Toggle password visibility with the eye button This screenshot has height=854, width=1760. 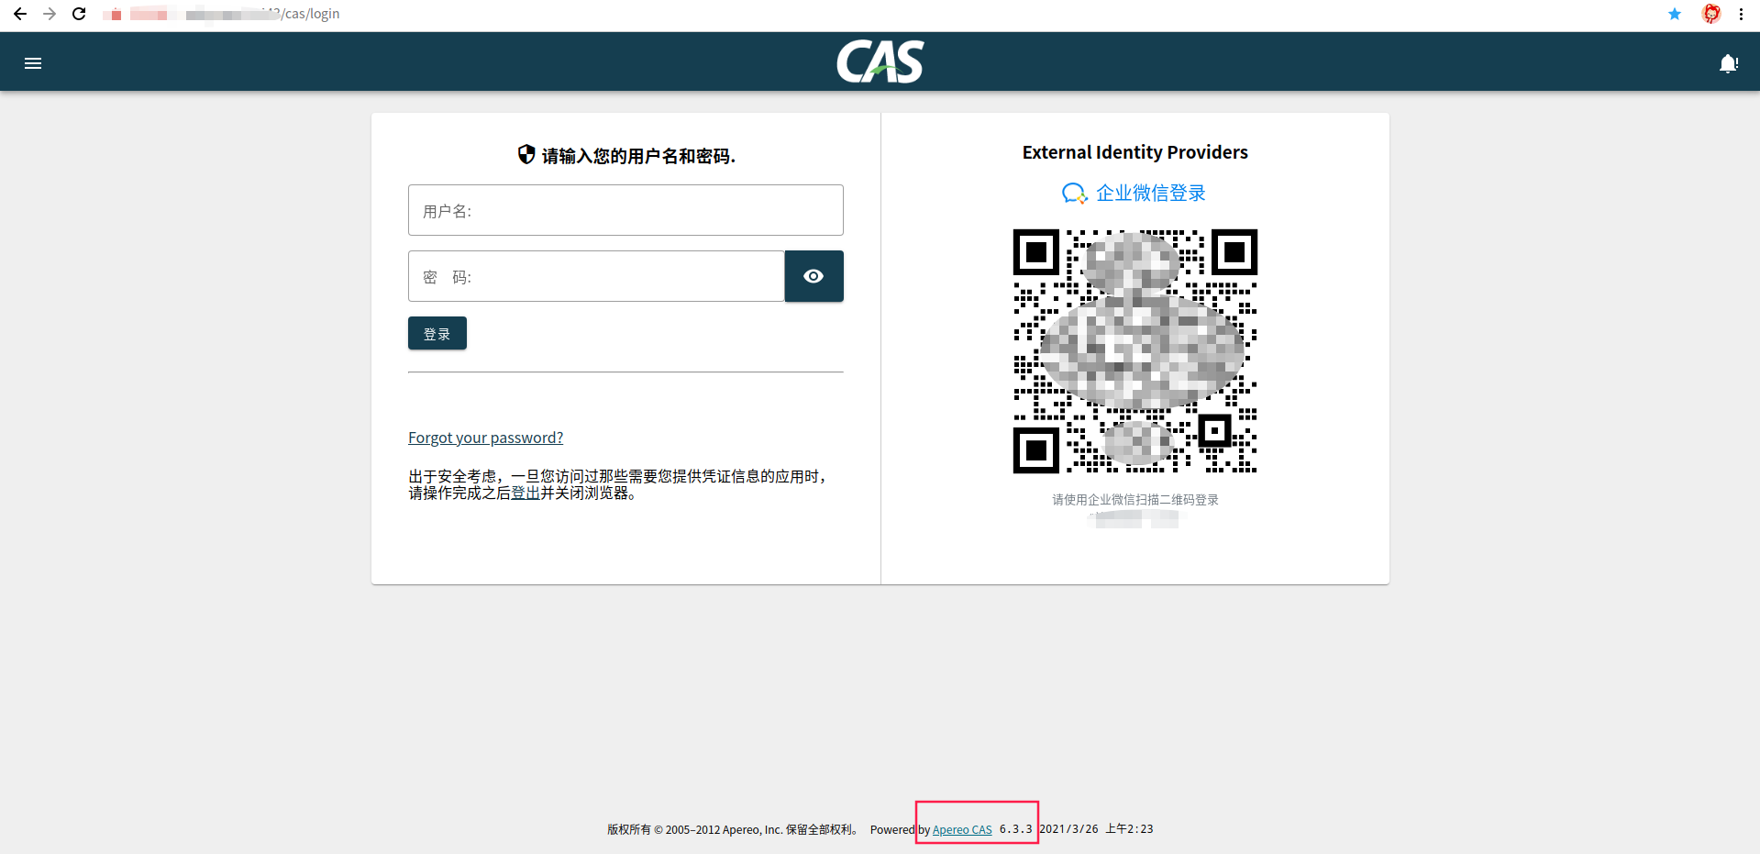click(x=814, y=276)
